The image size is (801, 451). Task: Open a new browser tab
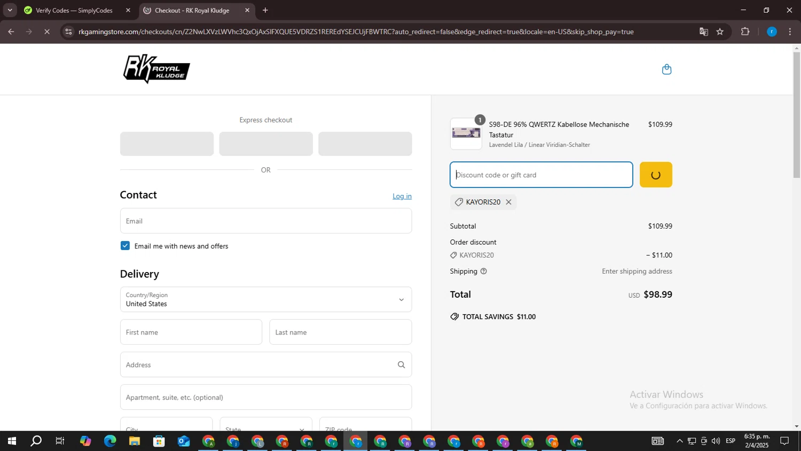point(265,10)
